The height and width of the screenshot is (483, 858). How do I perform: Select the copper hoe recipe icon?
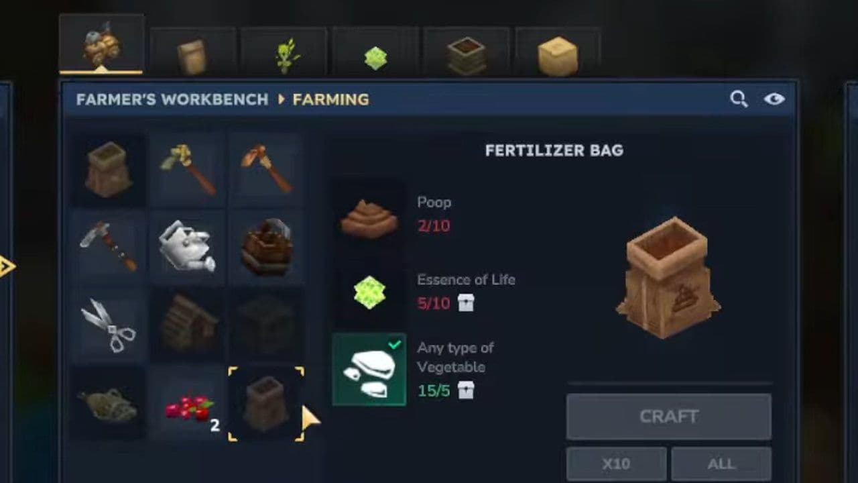pos(266,169)
